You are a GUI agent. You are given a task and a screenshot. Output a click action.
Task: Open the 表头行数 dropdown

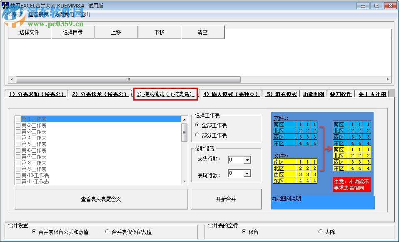247,160
